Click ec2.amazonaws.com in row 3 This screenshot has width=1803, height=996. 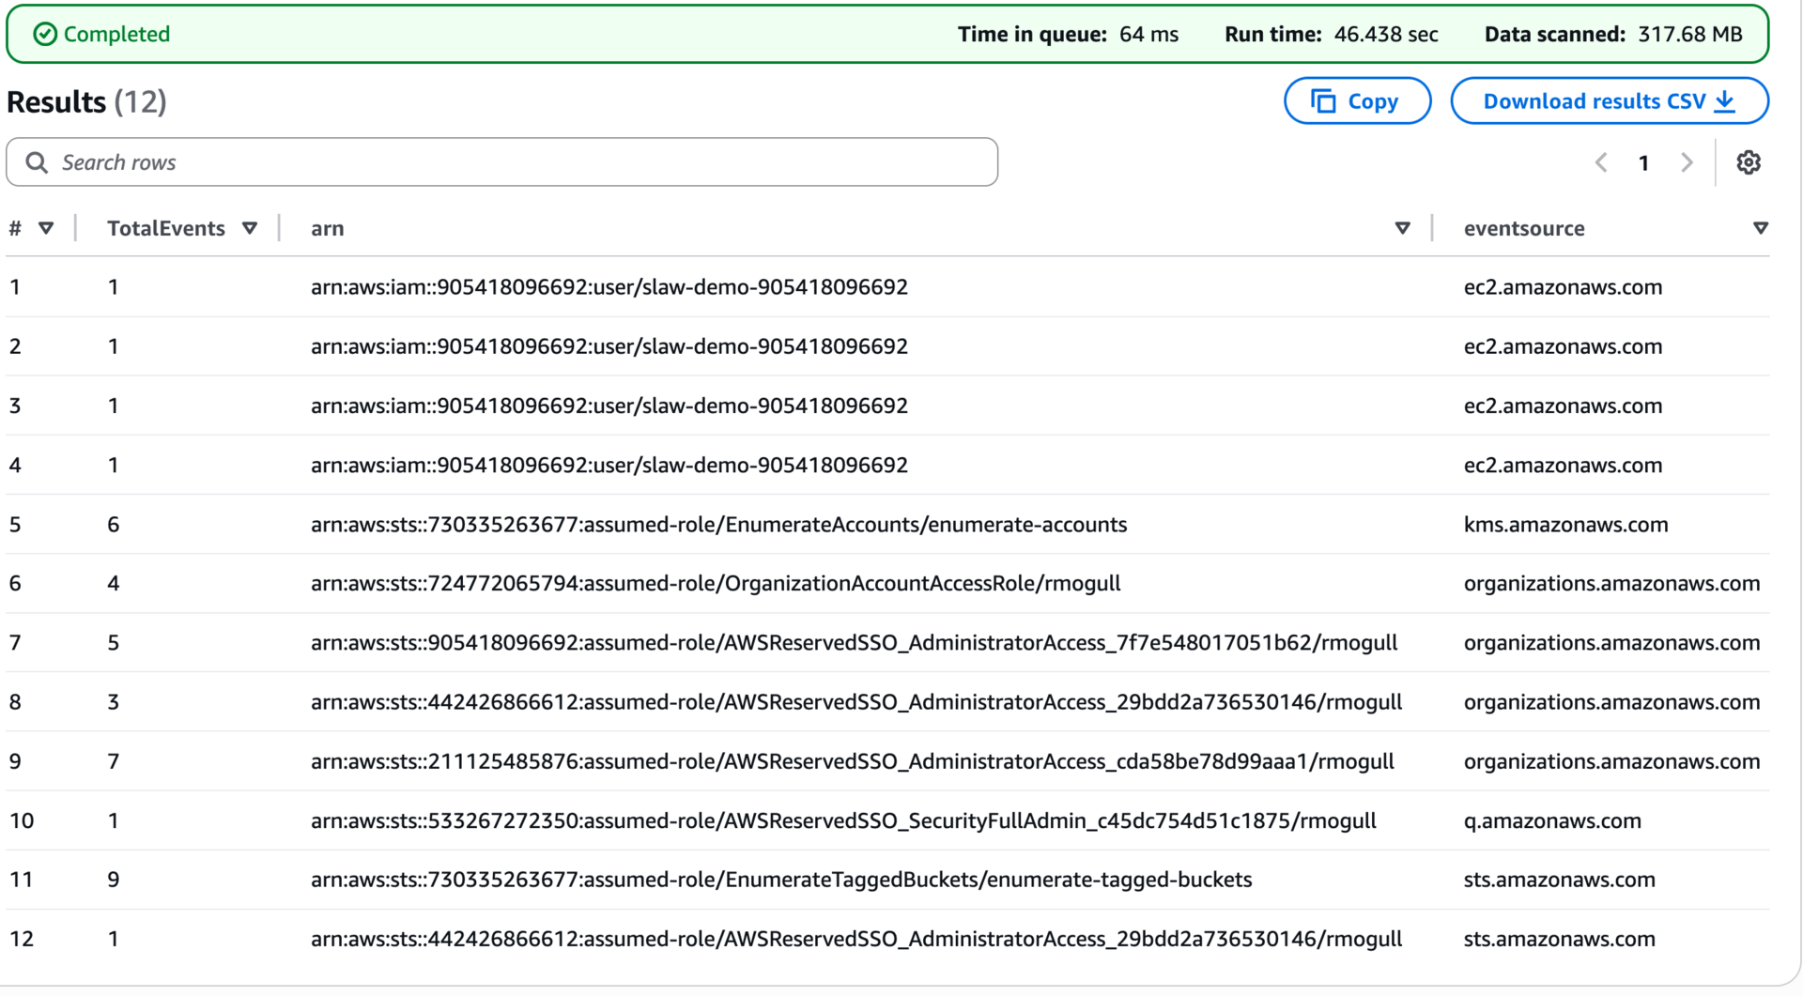[x=1563, y=406]
